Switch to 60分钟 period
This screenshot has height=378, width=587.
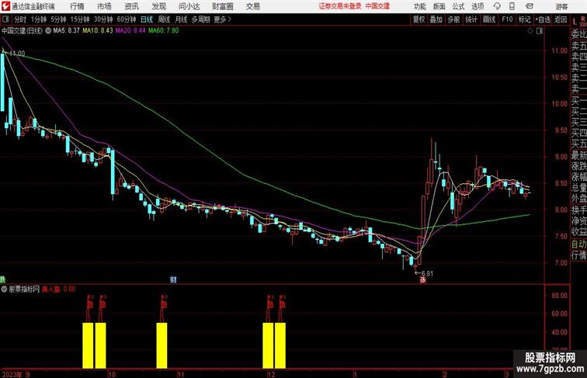[126, 19]
